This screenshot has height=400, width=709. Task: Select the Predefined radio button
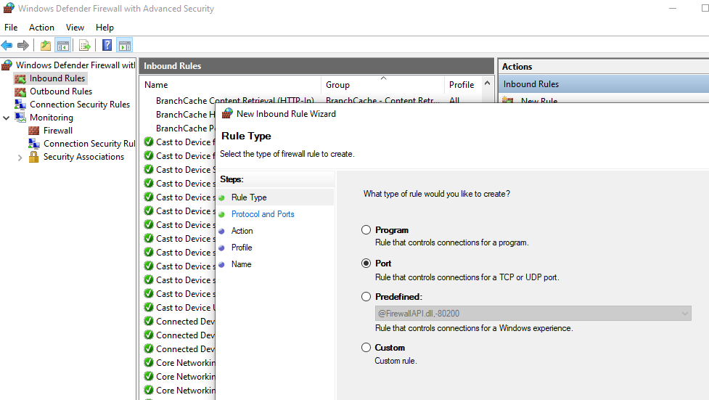[366, 297]
